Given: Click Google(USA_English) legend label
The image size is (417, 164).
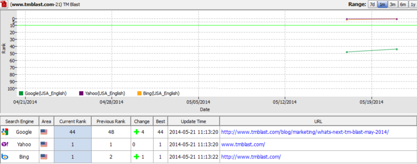Looking at the screenshot, I should [46, 93].
